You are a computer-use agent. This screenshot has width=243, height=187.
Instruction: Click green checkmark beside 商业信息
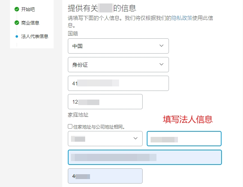click(17, 23)
